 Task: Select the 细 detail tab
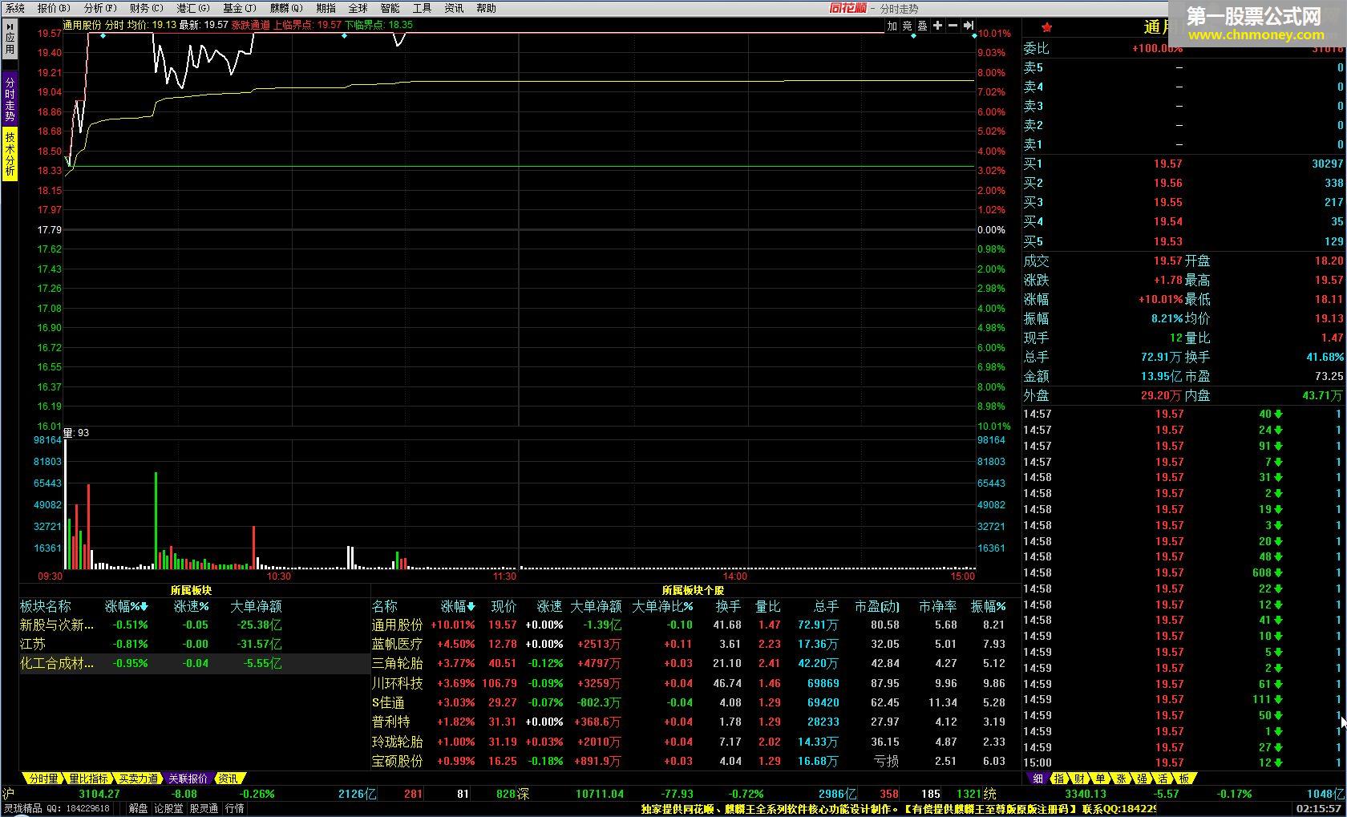(x=1038, y=779)
